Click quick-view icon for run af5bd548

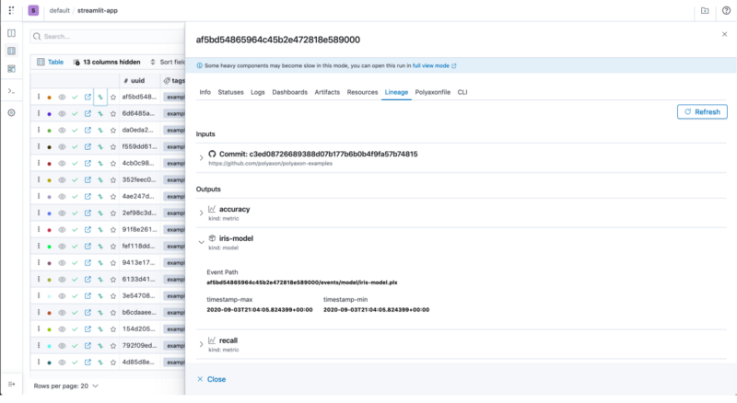(x=100, y=97)
